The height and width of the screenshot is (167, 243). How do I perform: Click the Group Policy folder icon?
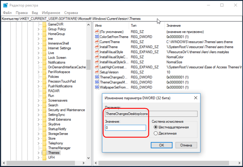point(44,29)
